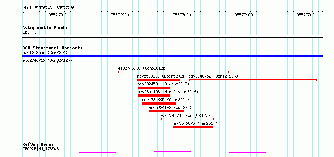Click the 35577000 ruler position

182,15
